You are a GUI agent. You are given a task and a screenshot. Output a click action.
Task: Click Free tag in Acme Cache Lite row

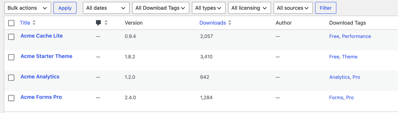point(334,36)
